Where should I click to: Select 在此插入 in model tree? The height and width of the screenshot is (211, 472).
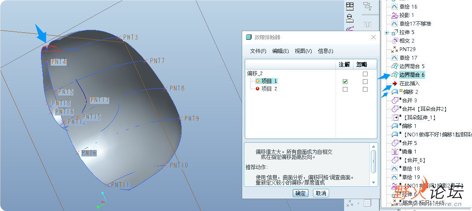409,84
